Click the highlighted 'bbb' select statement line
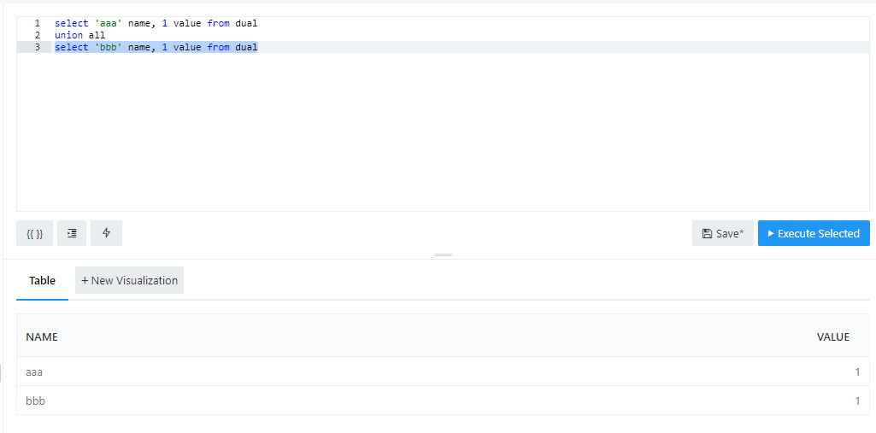876x433 pixels. pyautogui.click(x=156, y=47)
